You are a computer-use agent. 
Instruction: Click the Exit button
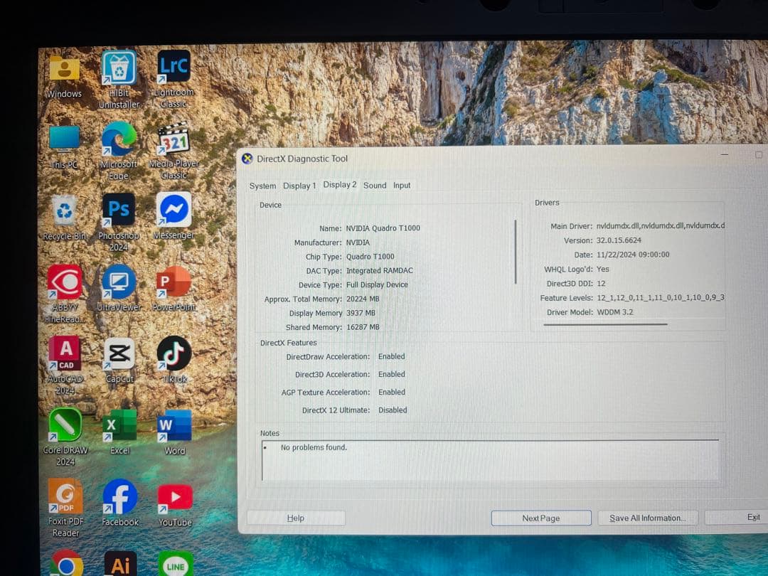click(x=736, y=517)
